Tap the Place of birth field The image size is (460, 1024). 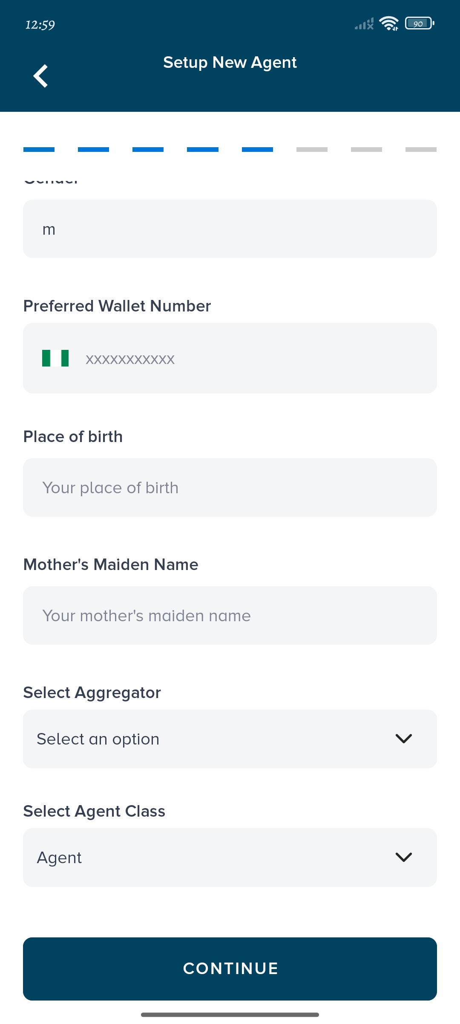(x=230, y=488)
